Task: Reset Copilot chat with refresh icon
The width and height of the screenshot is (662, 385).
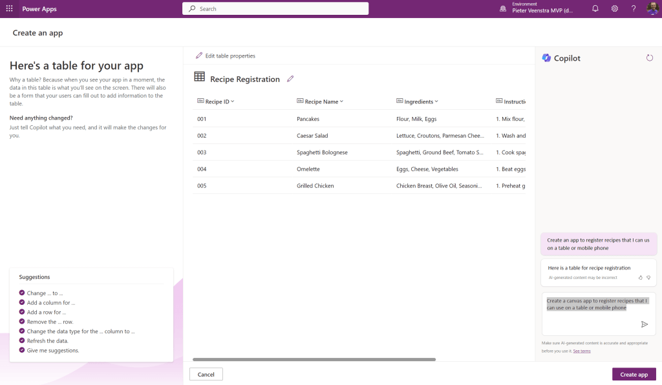Action: tap(649, 57)
